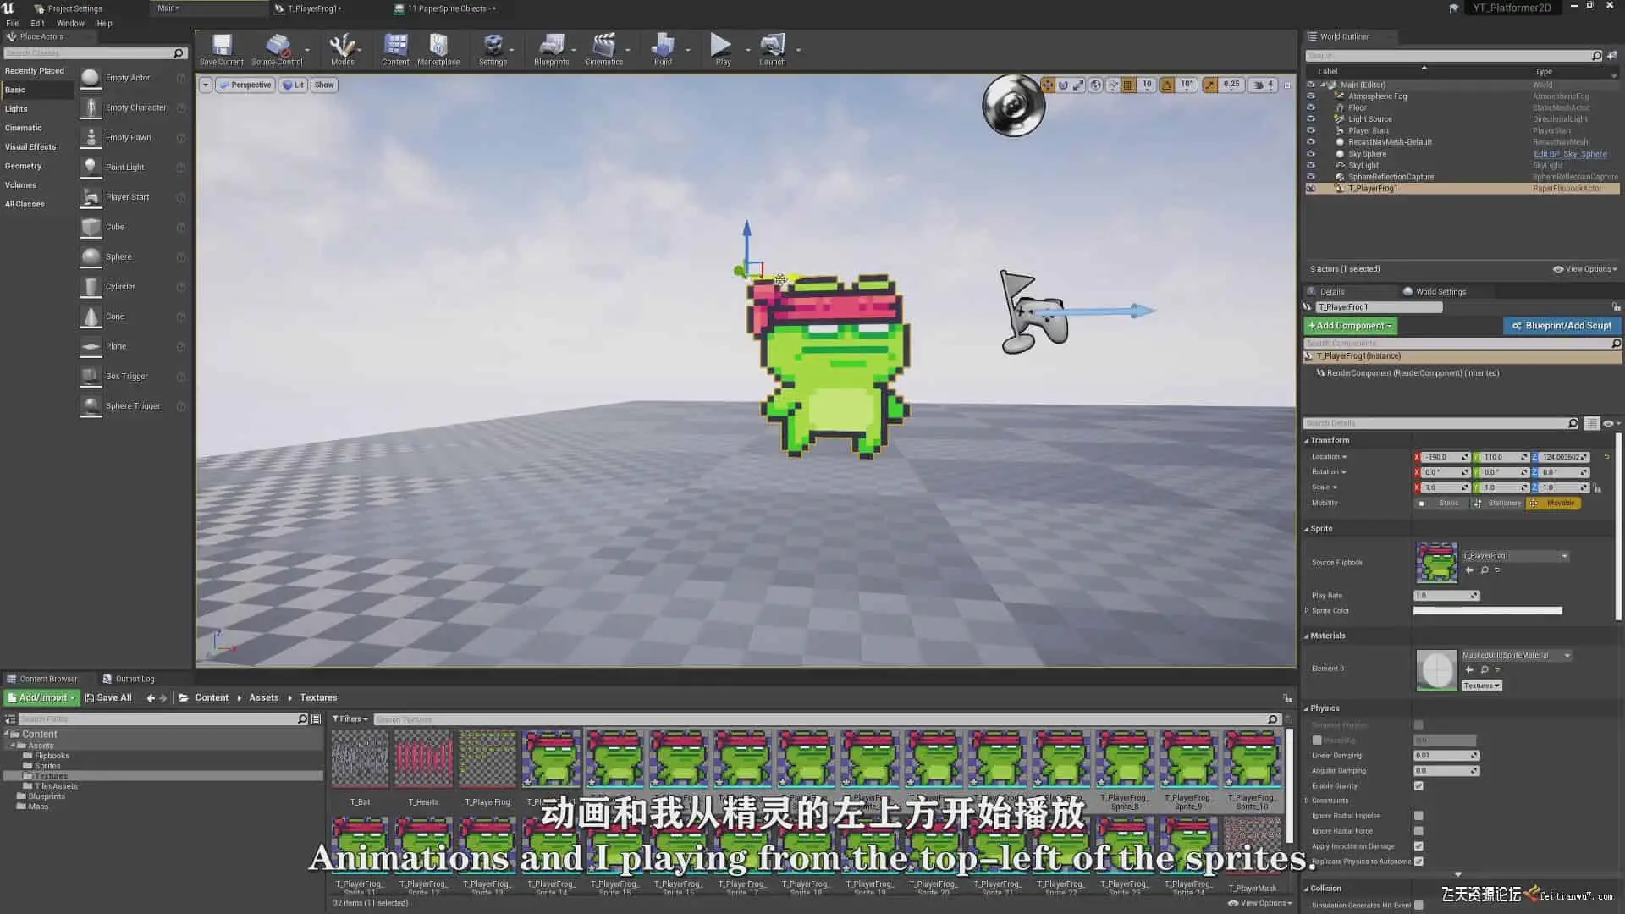1625x914 pixels.
Task: Hide Light Source via its eye icon
Action: click(1311, 119)
